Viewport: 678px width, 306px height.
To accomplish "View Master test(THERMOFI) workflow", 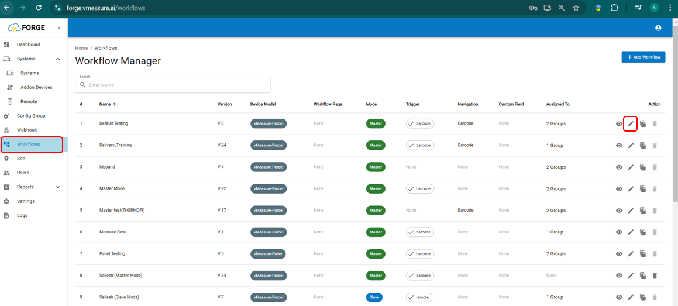I will pyautogui.click(x=619, y=211).
